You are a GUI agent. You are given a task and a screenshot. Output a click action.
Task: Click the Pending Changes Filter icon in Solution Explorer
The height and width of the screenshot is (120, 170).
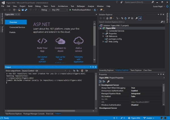(117, 18)
